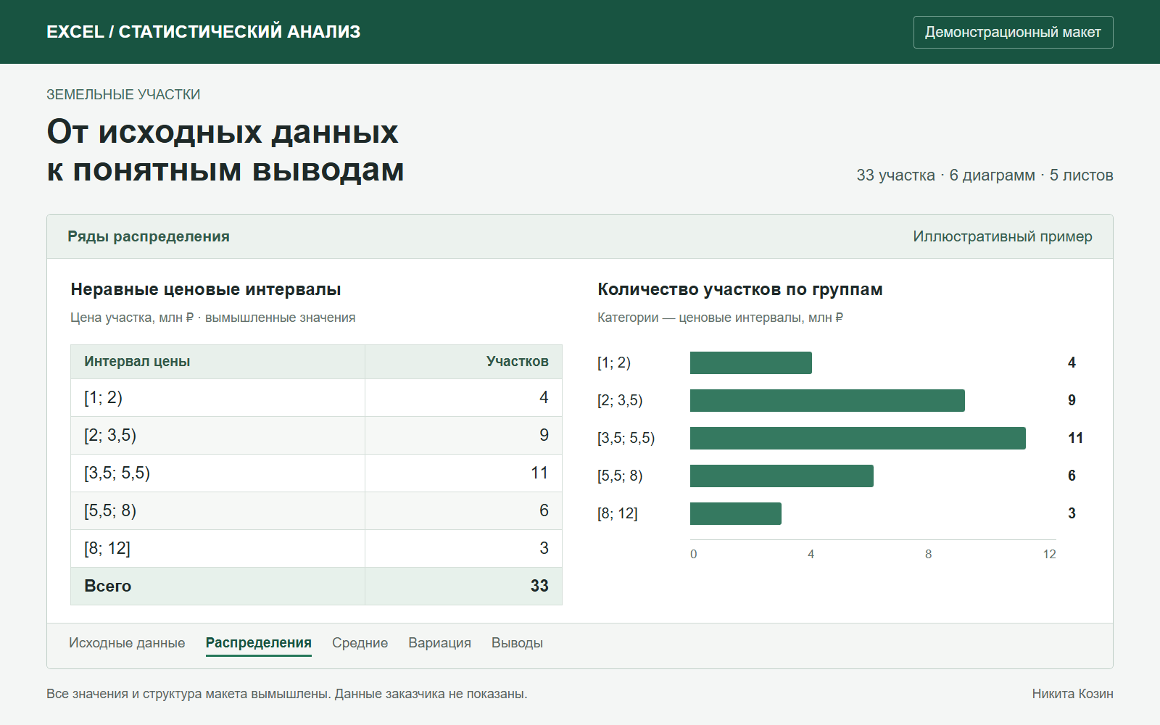Click the EXCEL / СТАТИСТИЧЕСКИЙ АНАЛИЗ header title
The image size is (1160, 725).
pos(203,32)
